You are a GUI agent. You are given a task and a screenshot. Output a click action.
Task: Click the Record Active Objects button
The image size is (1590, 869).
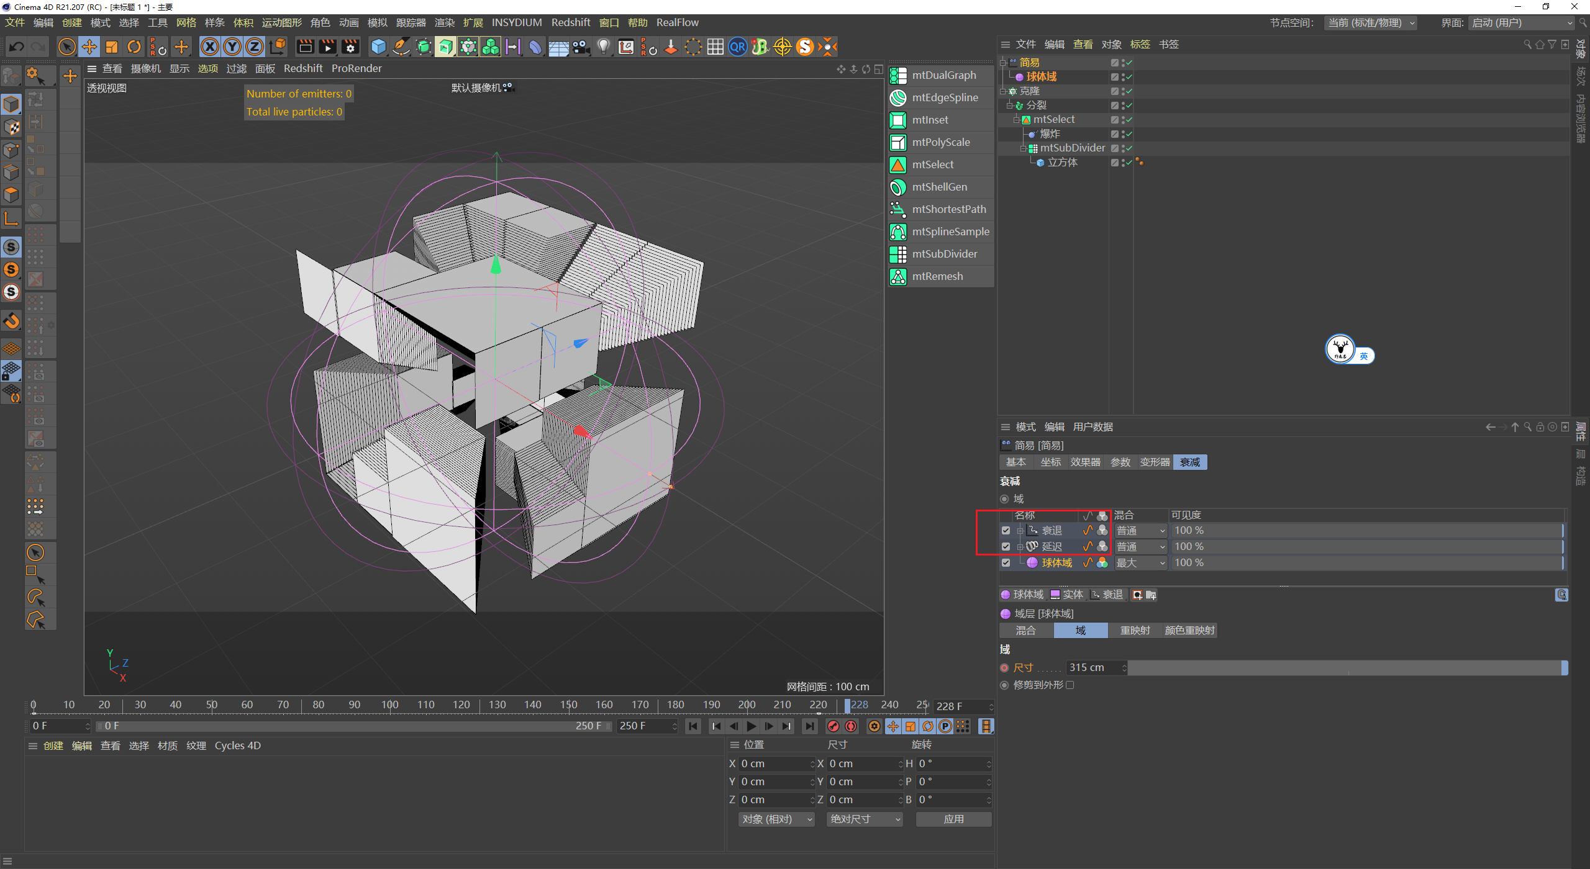coord(834,726)
